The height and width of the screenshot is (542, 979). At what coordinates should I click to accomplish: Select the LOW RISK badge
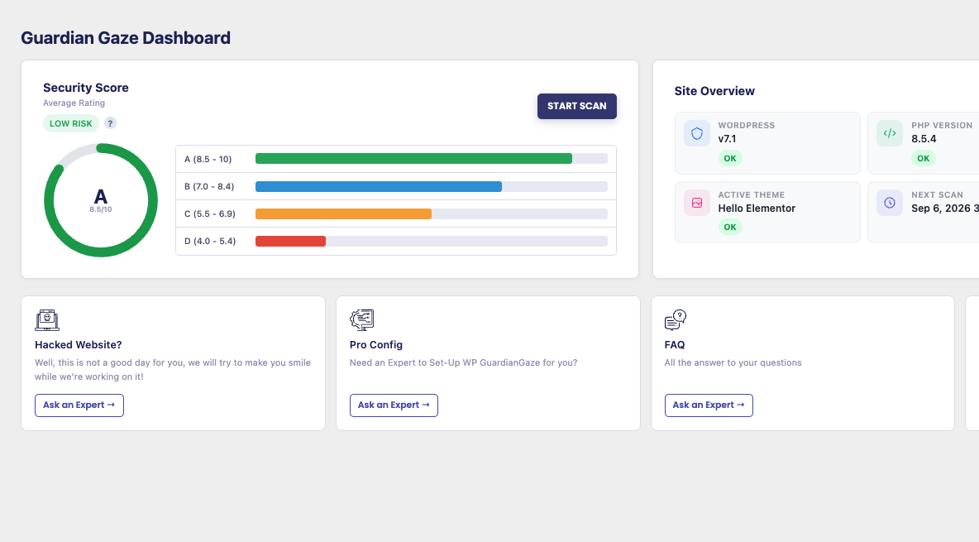coord(71,123)
